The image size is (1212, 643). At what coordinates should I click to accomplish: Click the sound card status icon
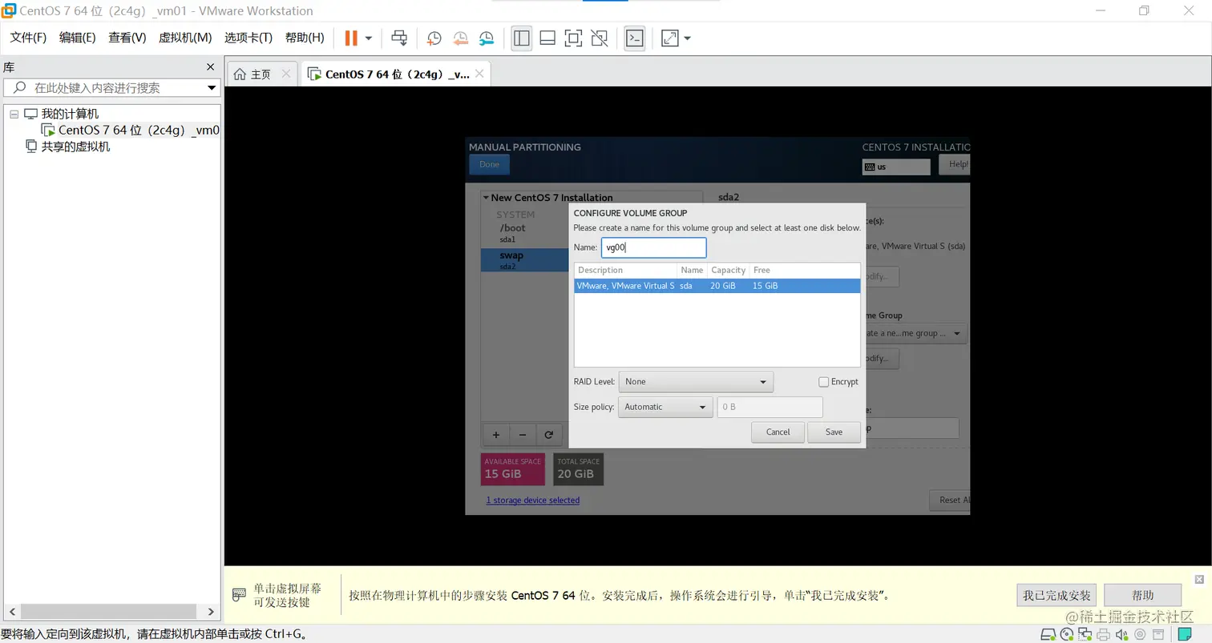coord(1122,635)
